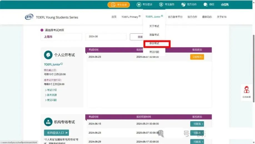Click 2024-06-23 date in personal exam table
This screenshot has height=144, width=255.
pyautogui.click(x=95, y=57)
